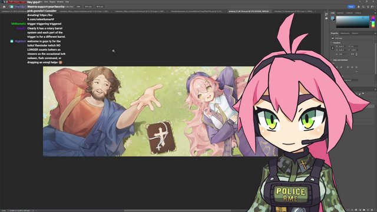Open the Window menu
This screenshot has width=377, height=212.
pos(60,2)
